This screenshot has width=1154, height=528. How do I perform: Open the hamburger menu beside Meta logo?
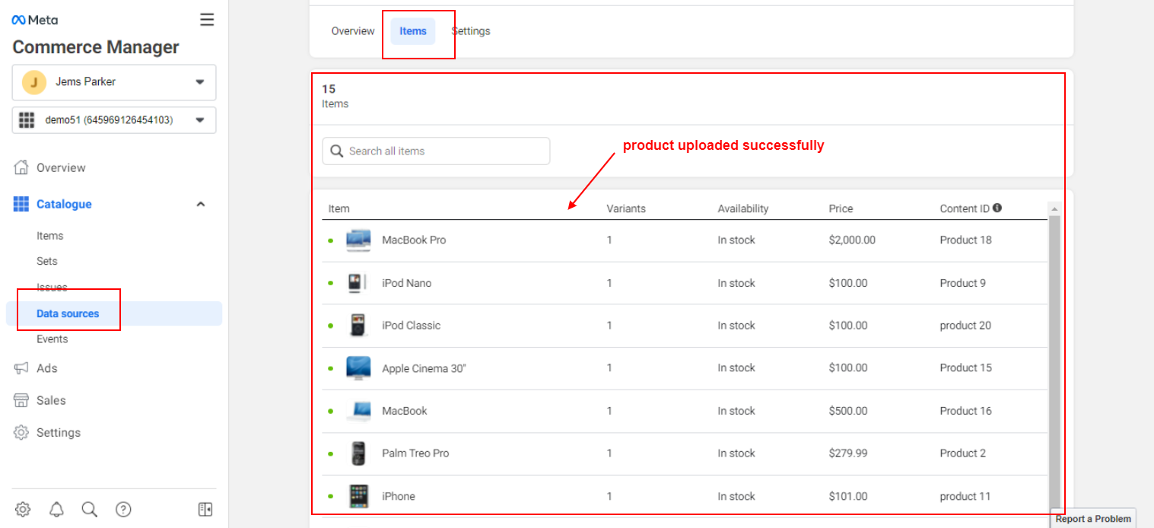pyautogui.click(x=207, y=20)
